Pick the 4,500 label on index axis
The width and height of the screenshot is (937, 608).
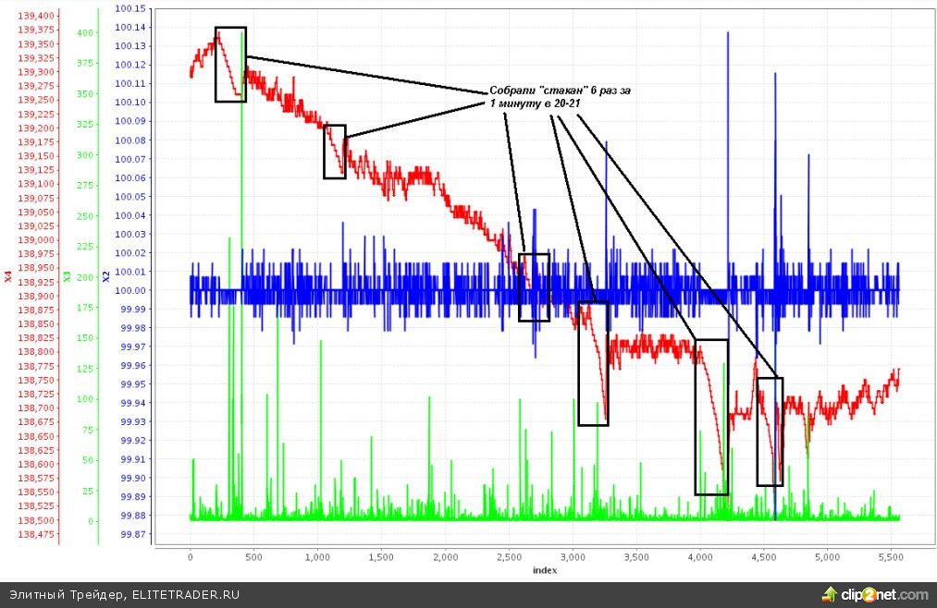pyautogui.click(x=764, y=557)
